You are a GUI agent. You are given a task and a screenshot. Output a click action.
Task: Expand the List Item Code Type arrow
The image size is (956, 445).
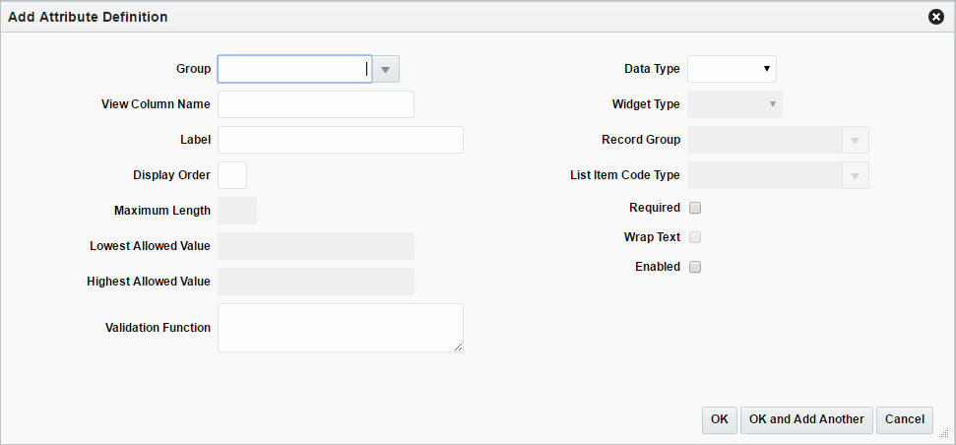856,175
